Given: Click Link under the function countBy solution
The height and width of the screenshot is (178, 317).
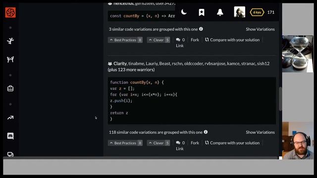Looking at the screenshot, I should (x=180, y=149).
